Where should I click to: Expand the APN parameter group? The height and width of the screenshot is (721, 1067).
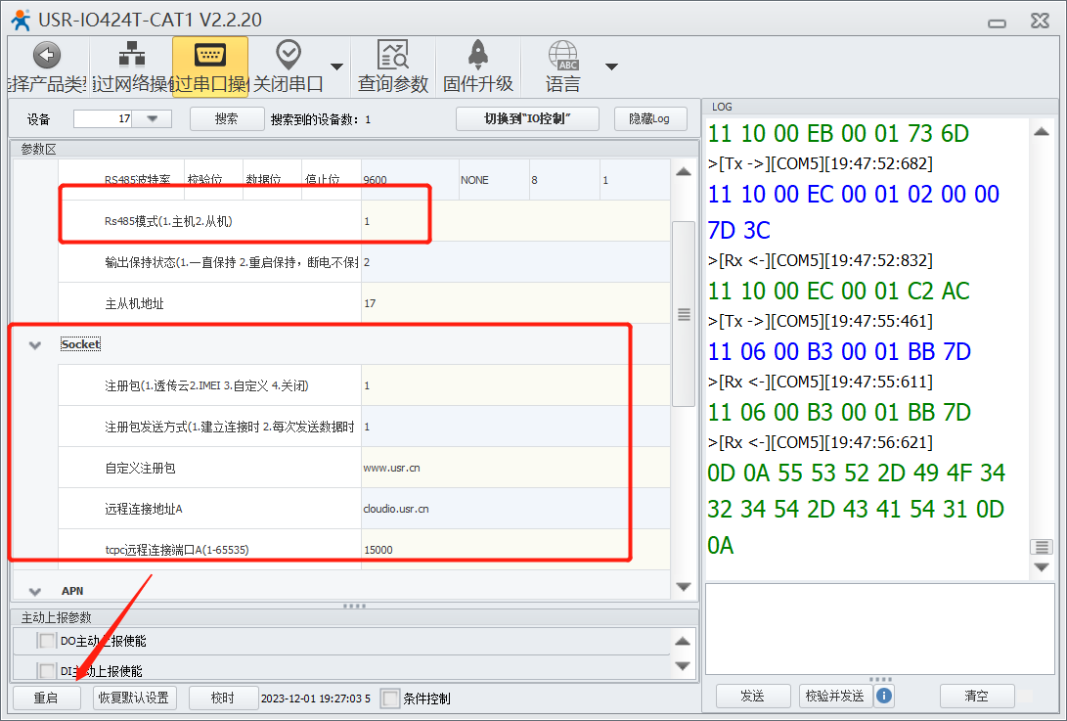tap(36, 591)
